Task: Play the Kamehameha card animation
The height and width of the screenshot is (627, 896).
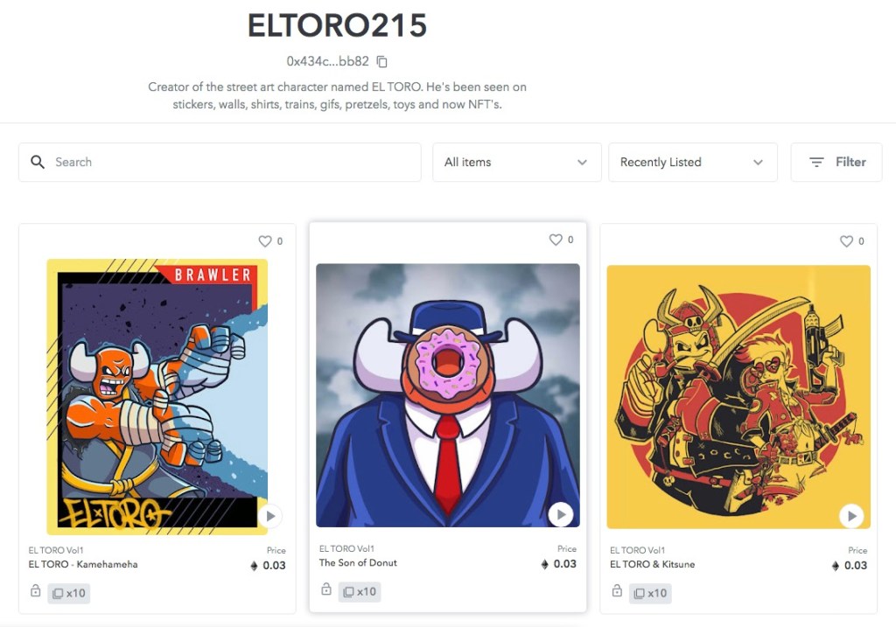Action: 269,516
